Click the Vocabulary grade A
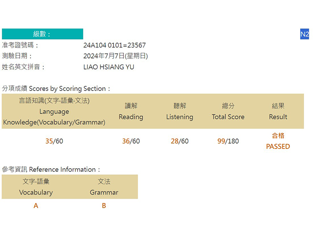 point(36,206)
